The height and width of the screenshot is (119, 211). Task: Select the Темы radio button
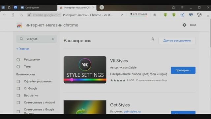18,67
